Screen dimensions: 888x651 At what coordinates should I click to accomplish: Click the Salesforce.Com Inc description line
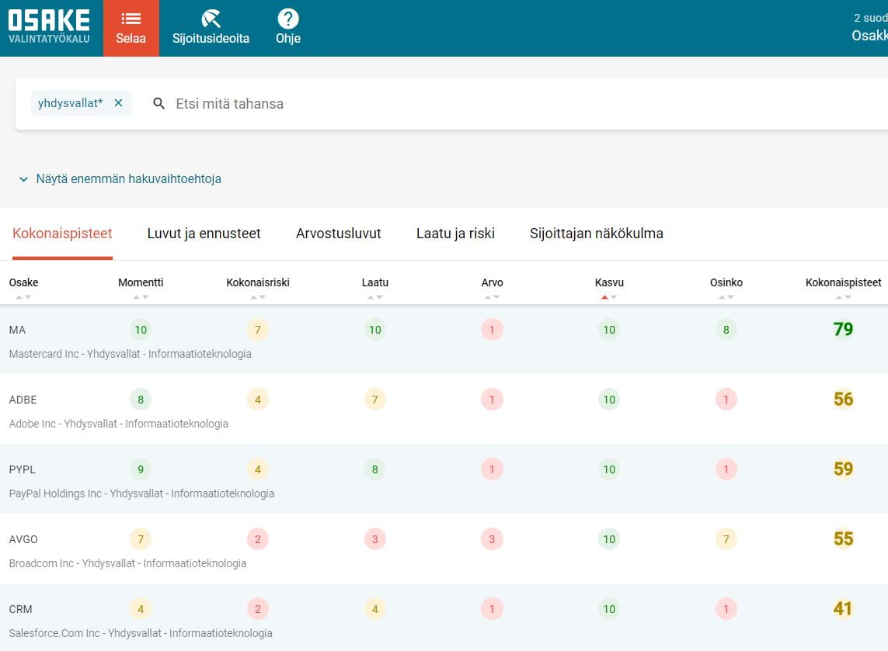[x=141, y=633]
